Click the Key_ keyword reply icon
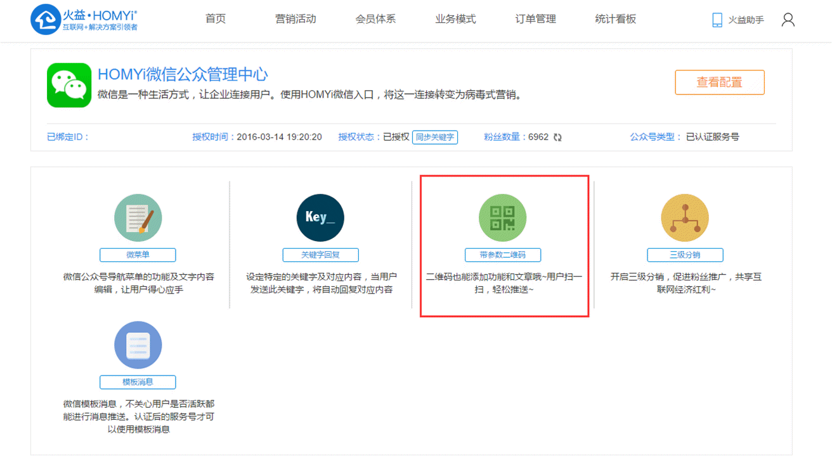Image resolution: width=832 pixels, height=470 pixels. [320, 218]
